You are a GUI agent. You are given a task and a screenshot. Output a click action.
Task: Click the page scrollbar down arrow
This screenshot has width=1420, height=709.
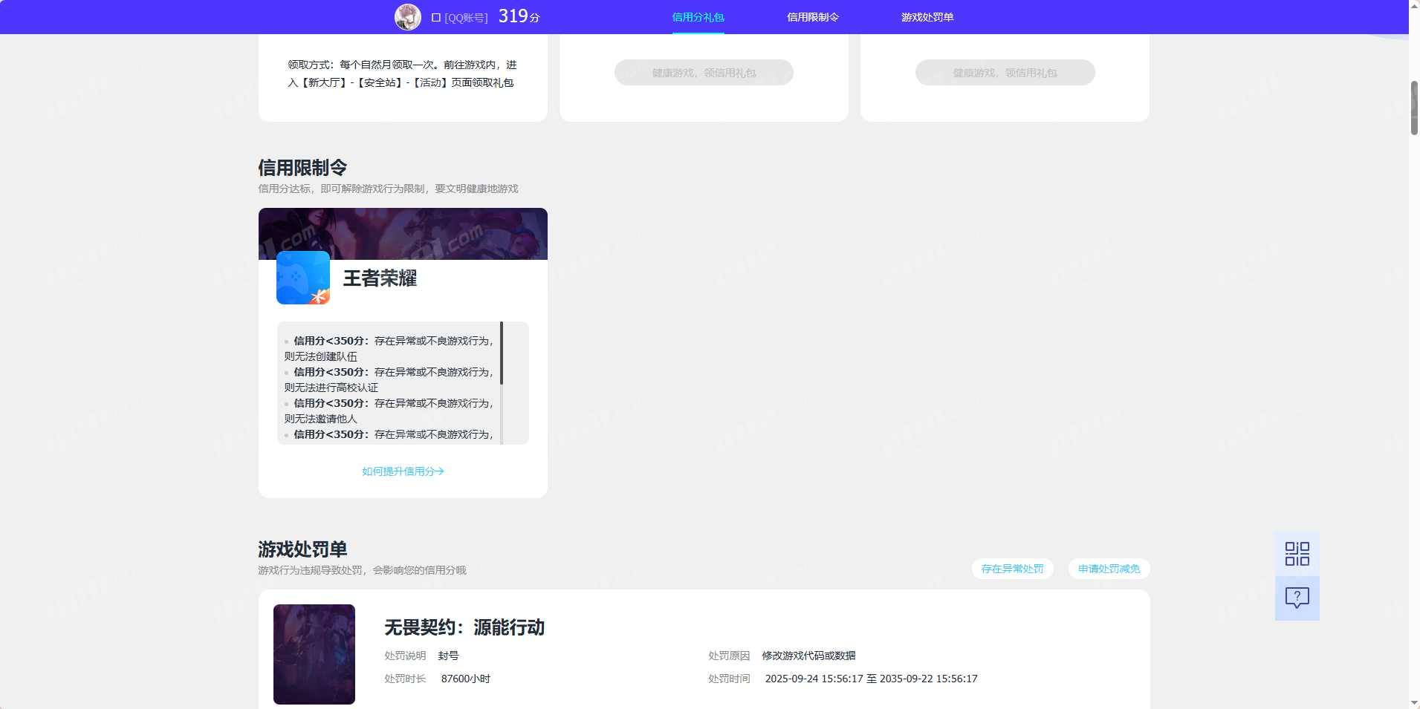click(x=1414, y=702)
